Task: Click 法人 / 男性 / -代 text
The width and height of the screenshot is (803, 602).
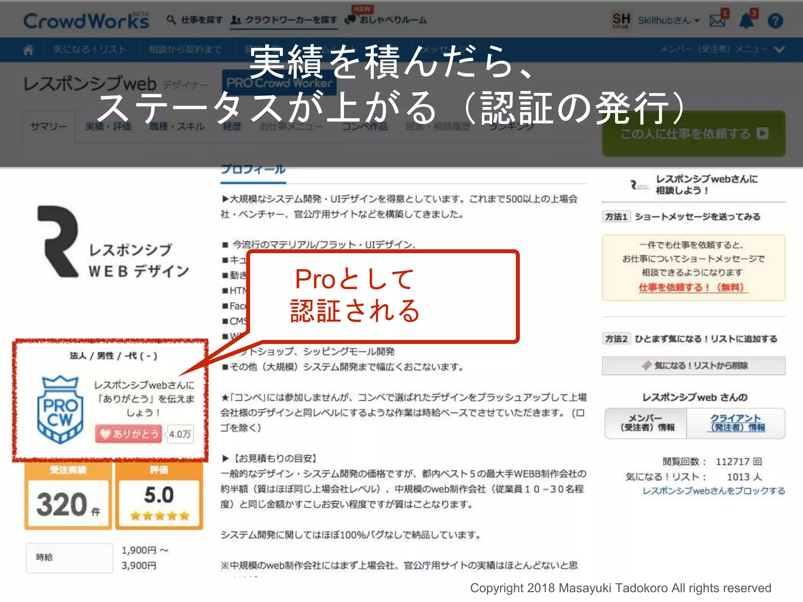Action: (x=114, y=355)
